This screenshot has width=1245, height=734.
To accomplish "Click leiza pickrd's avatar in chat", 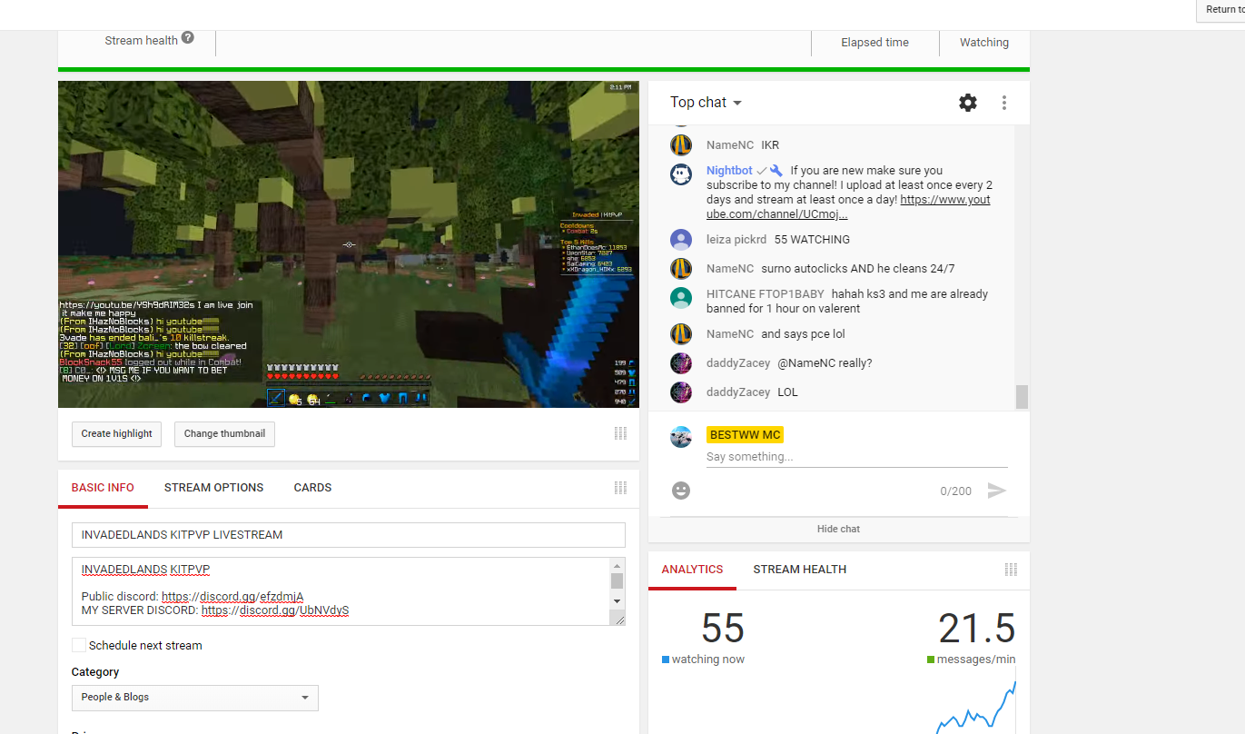I will click(681, 240).
